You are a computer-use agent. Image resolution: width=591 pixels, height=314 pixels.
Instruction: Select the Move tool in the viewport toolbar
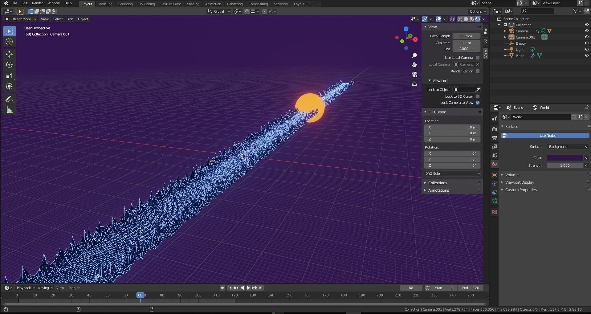[x=9, y=54]
